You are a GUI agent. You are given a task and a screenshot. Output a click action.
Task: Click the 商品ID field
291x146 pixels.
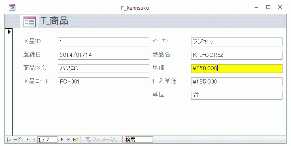tap(104, 42)
